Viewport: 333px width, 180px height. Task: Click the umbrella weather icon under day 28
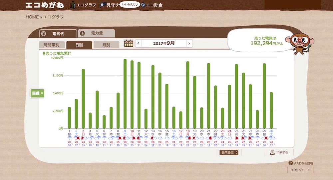257,138
